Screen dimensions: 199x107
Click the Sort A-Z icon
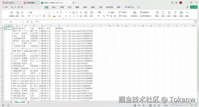click(x=169, y=13)
